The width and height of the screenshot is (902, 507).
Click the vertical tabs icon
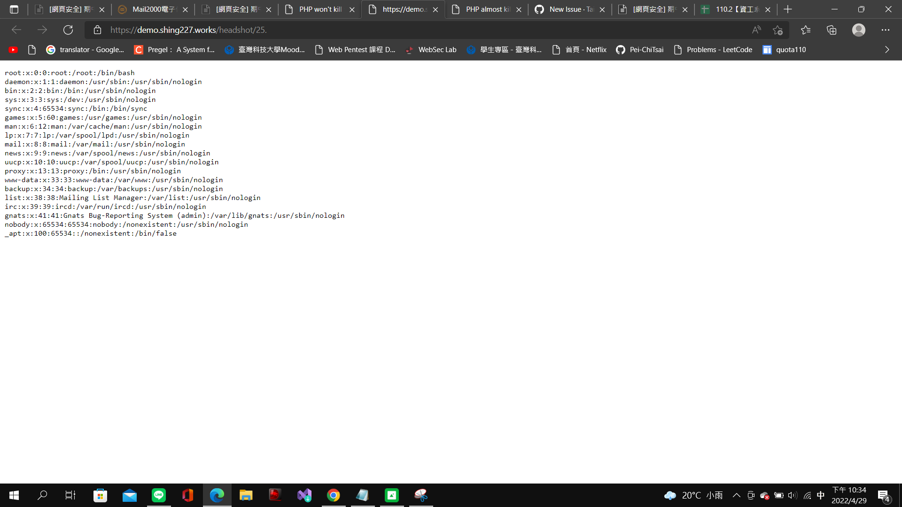[x=14, y=9]
